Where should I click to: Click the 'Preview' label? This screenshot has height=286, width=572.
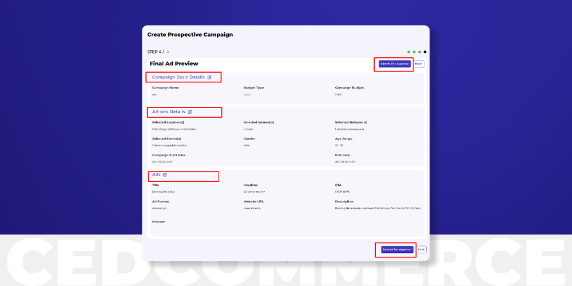tap(158, 222)
